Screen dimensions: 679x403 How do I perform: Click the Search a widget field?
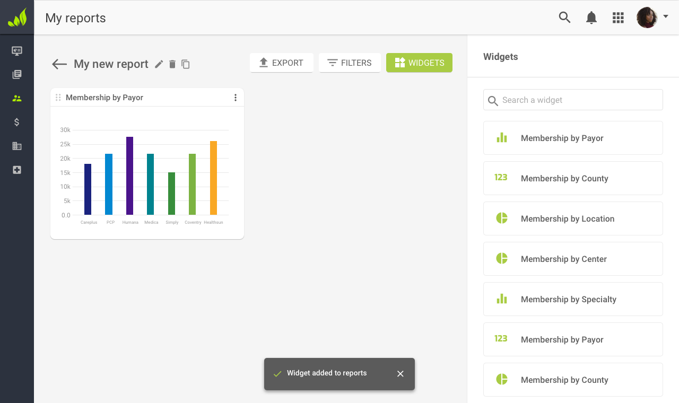point(573,100)
